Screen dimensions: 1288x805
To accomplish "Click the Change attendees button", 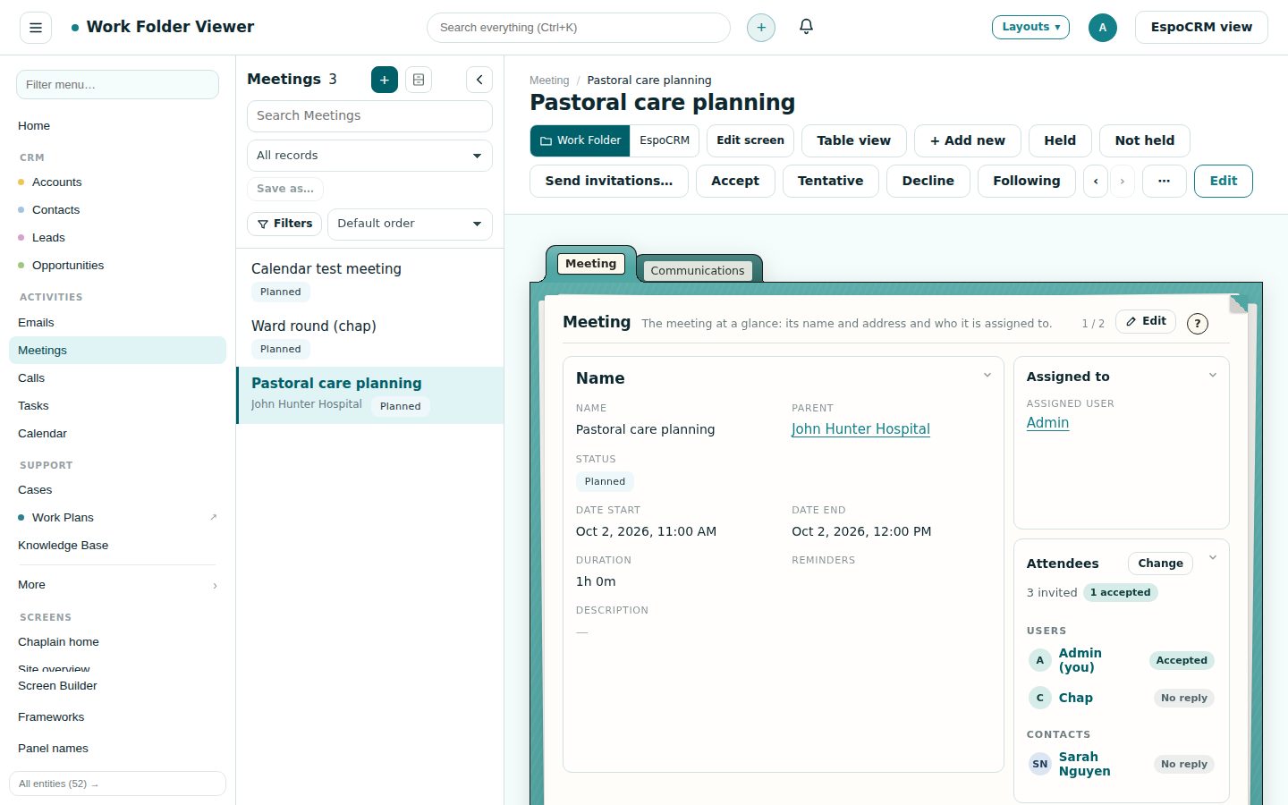I will pos(1160,563).
